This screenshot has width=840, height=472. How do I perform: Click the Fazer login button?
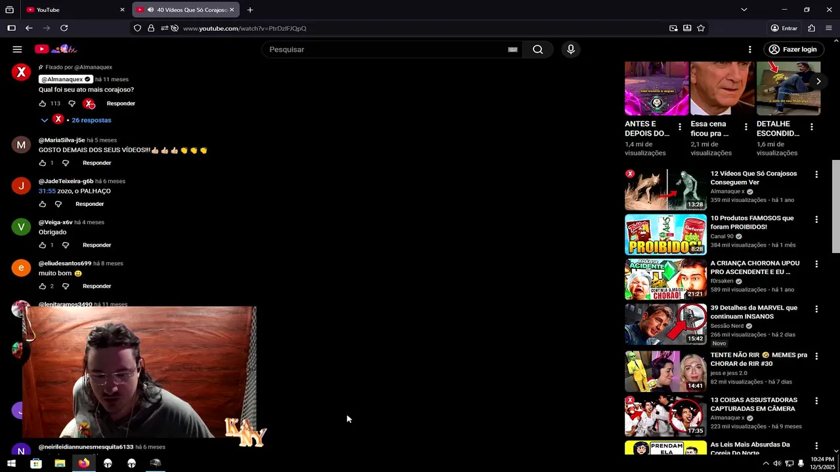[x=793, y=49]
